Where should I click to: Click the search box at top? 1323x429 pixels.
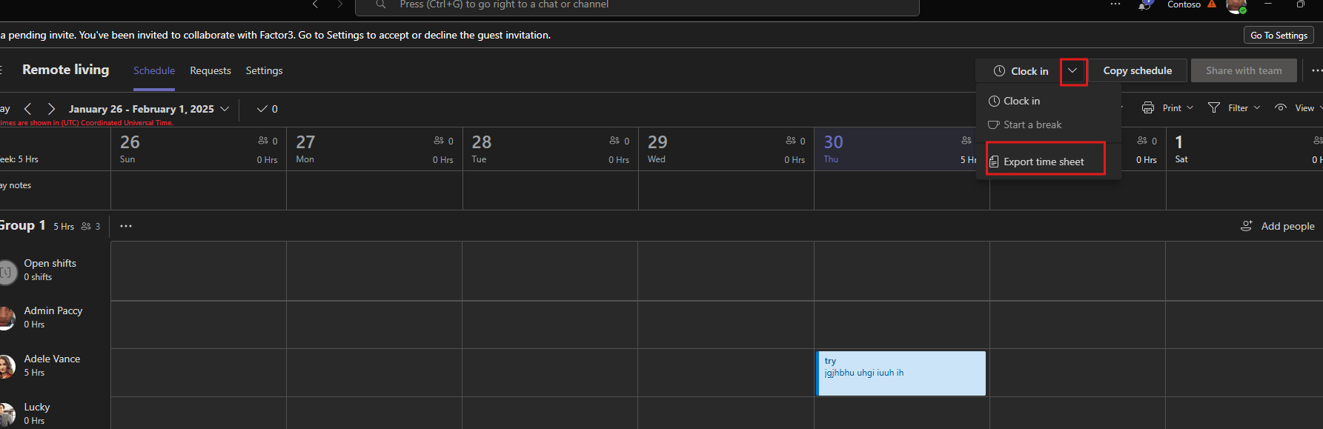coord(637,6)
